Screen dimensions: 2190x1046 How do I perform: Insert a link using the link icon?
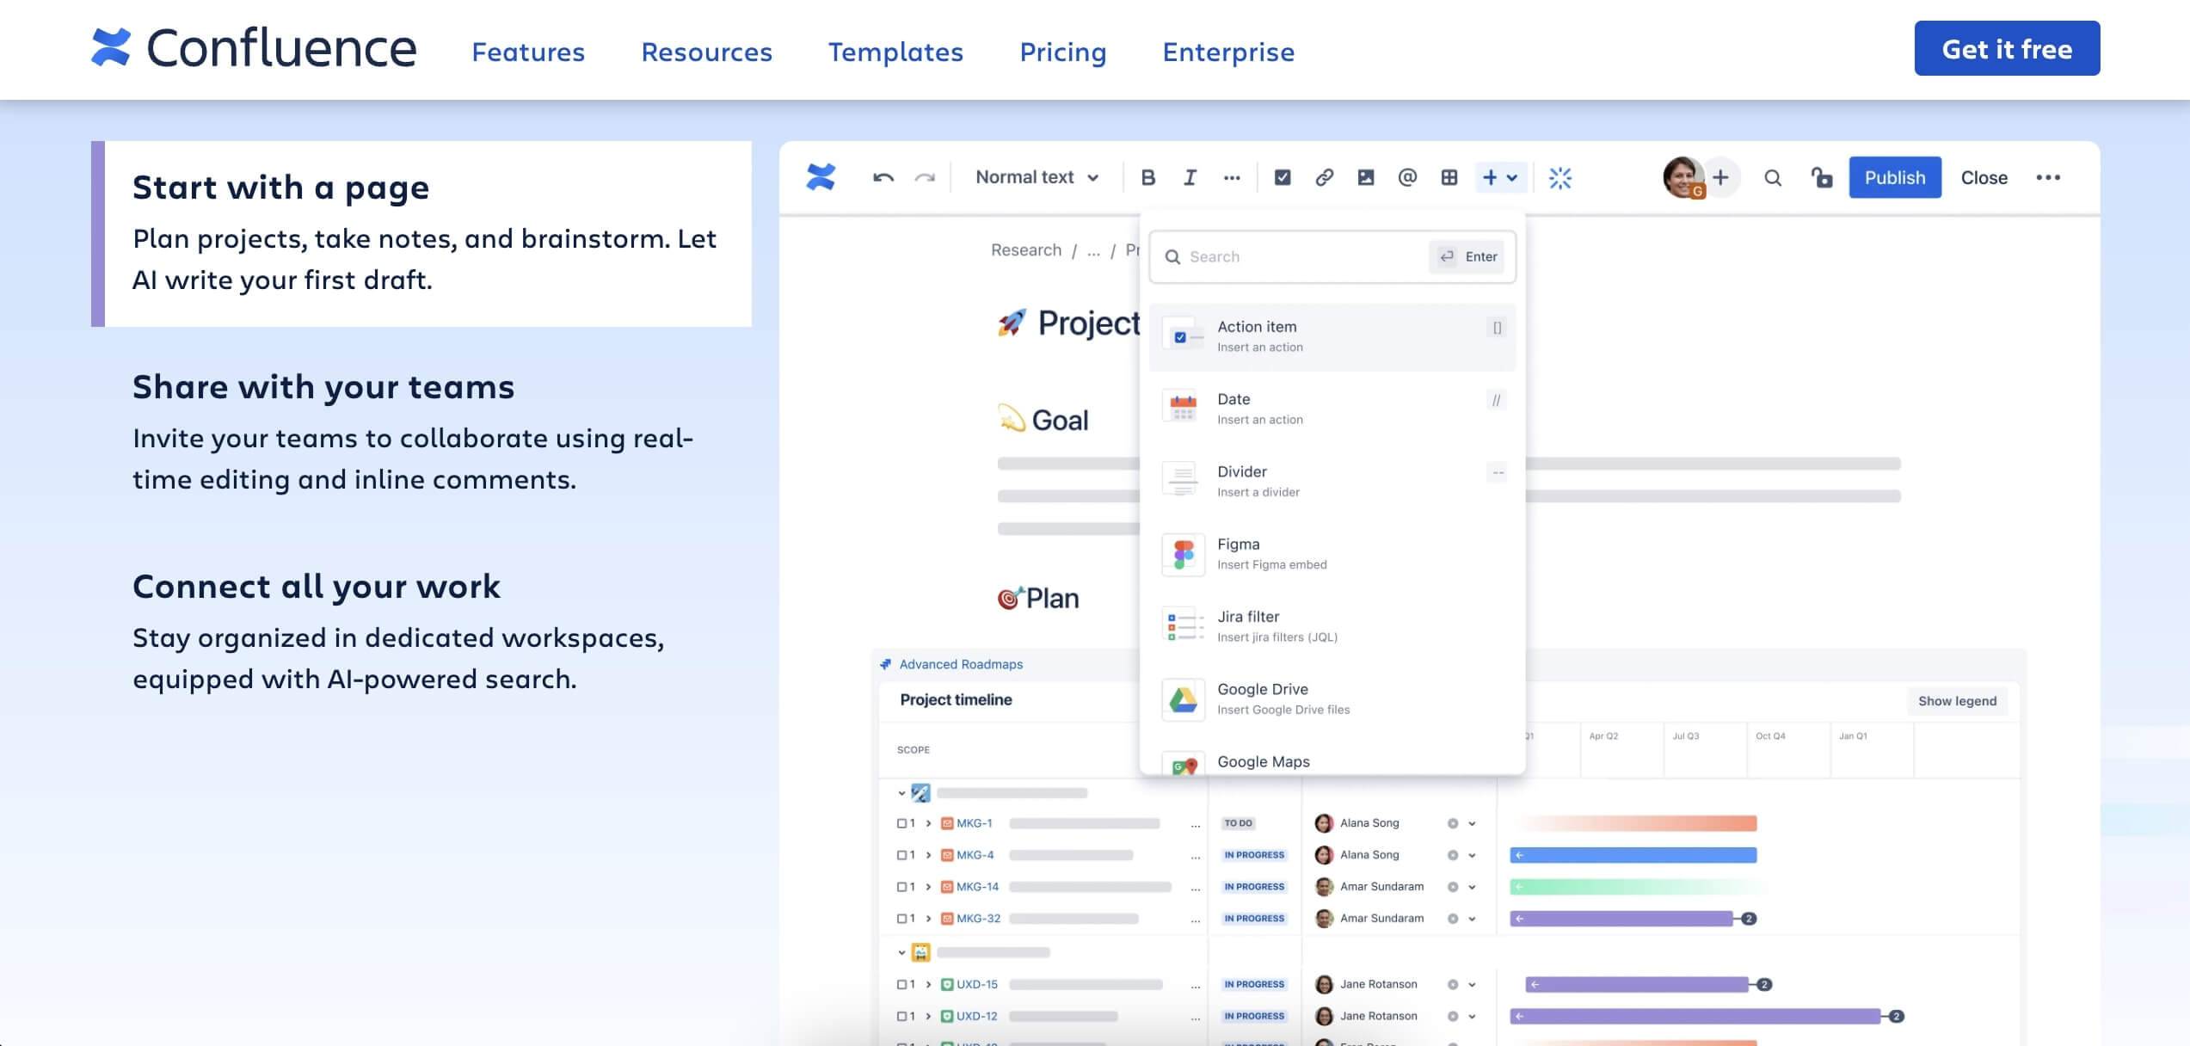coord(1324,177)
